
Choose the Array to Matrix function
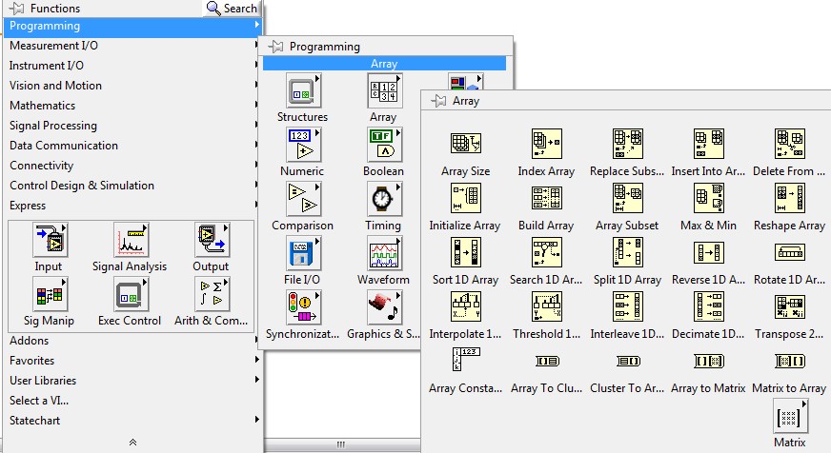pyautogui.click(x=709, y=361)
